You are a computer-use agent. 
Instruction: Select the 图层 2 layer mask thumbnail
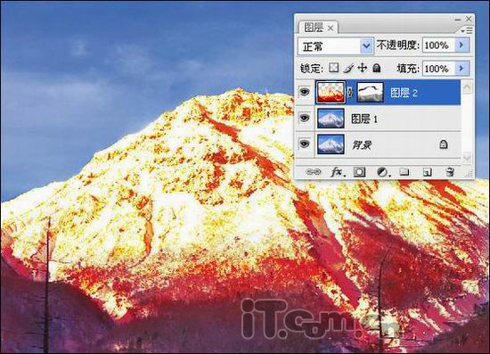coord(370,92)
